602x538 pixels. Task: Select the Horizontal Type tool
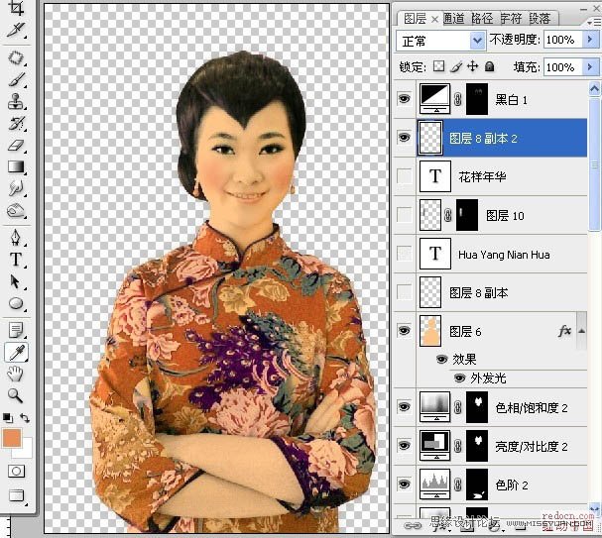[16, 260]
